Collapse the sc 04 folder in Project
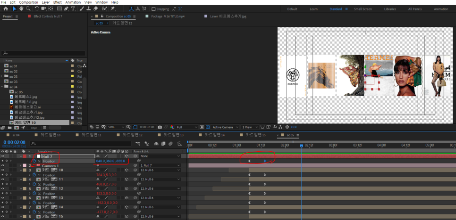Image resolution: width=456 pixels, height=220 pixels. (x=2, y=87)
